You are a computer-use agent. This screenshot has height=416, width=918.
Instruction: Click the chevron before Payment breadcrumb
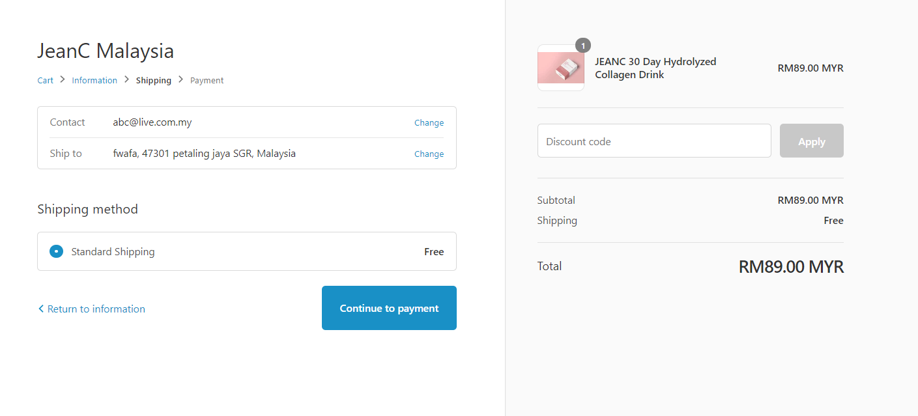tap(181, 79)
